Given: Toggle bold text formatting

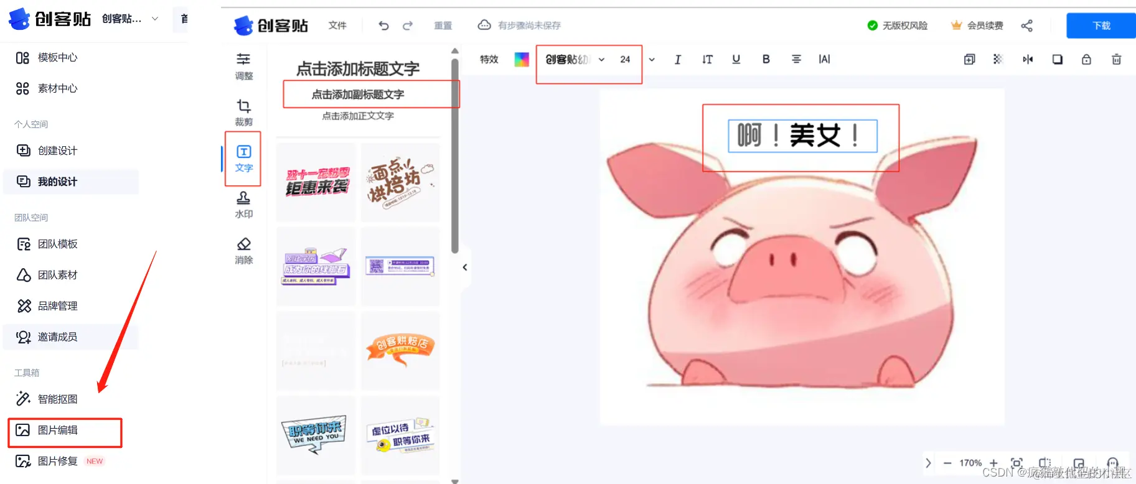Looking at the screenshot, I should 766,59.
